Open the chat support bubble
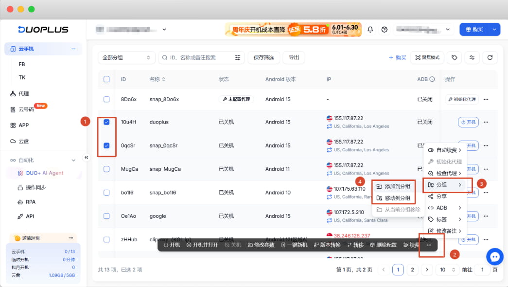The width and height of the screenshot is (508, 287). [x=495, y=257]
